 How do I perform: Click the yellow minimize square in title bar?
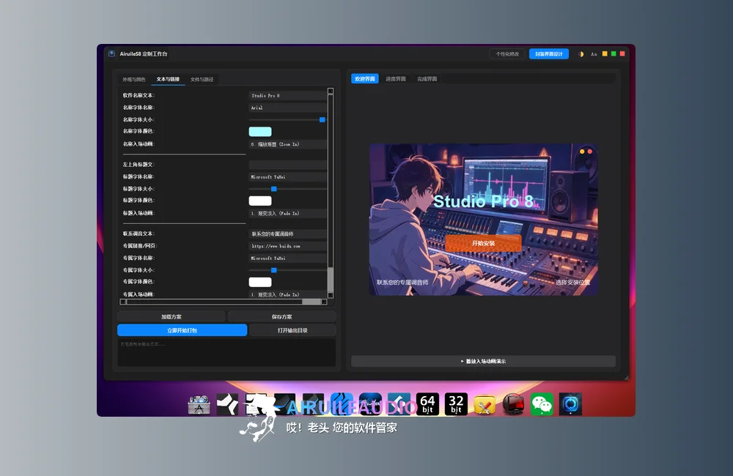pos(605,53)
